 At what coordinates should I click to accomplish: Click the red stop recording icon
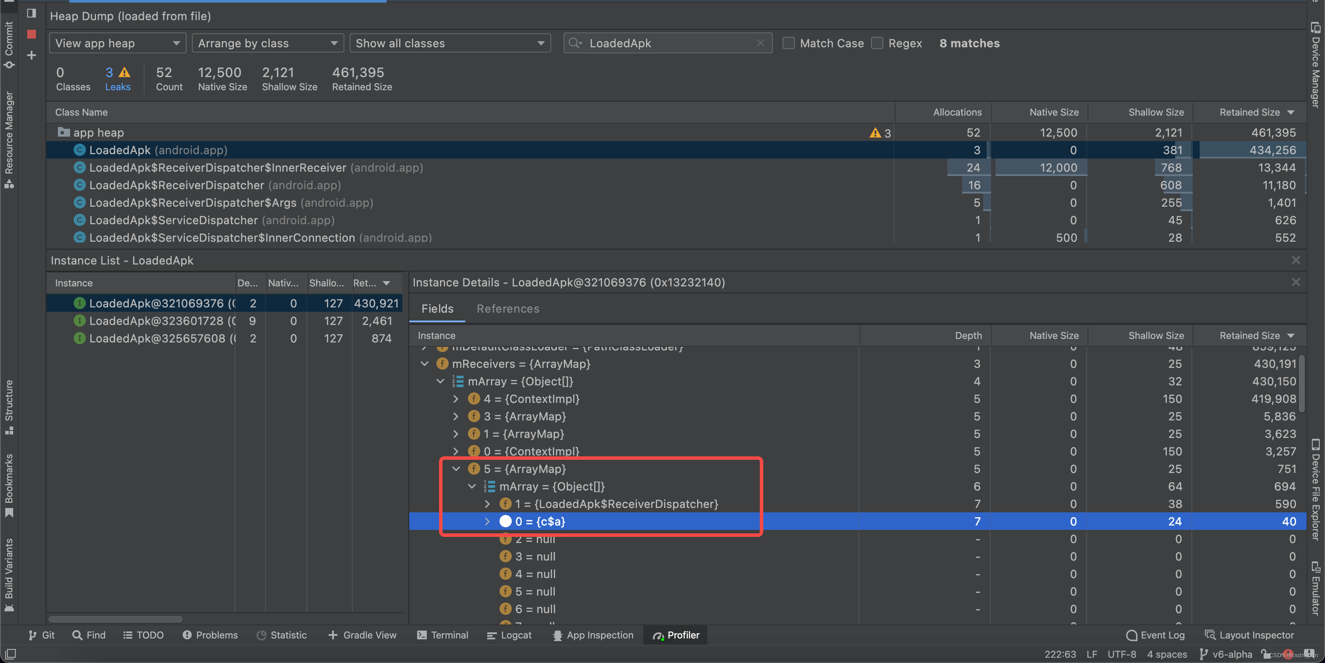(x=32, y=34)
